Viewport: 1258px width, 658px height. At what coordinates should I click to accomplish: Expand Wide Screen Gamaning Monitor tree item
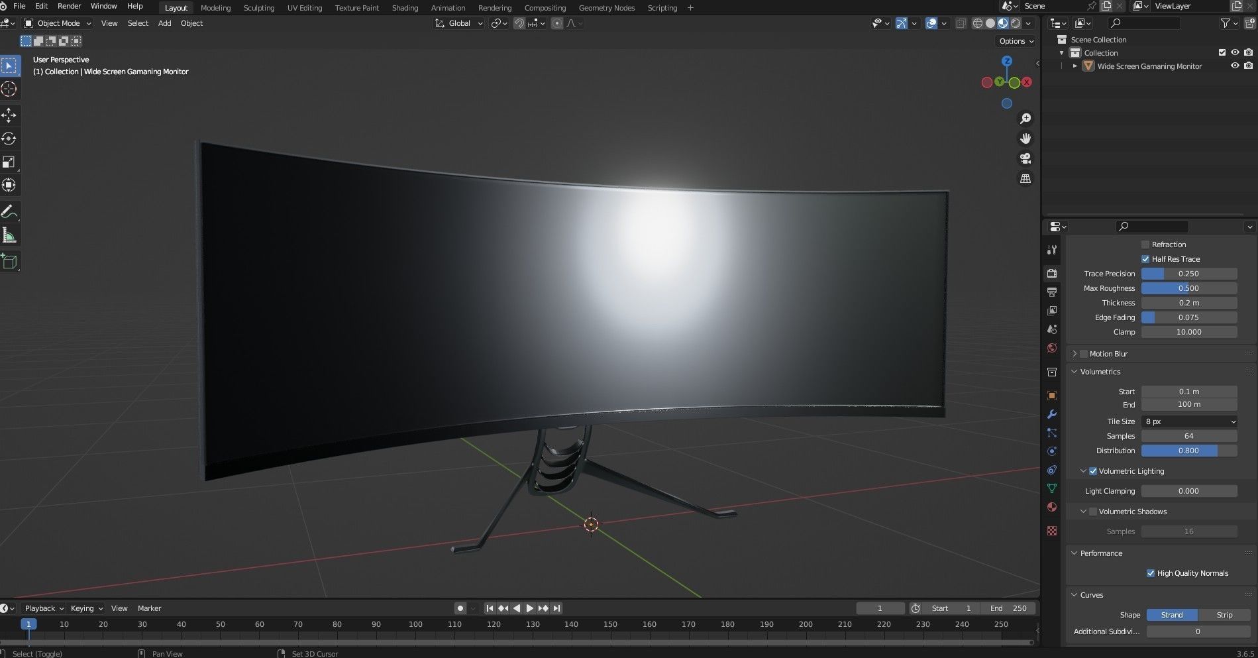point(1075,66)
